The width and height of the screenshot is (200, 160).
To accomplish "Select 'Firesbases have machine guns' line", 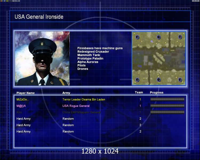I will (100, 48).
